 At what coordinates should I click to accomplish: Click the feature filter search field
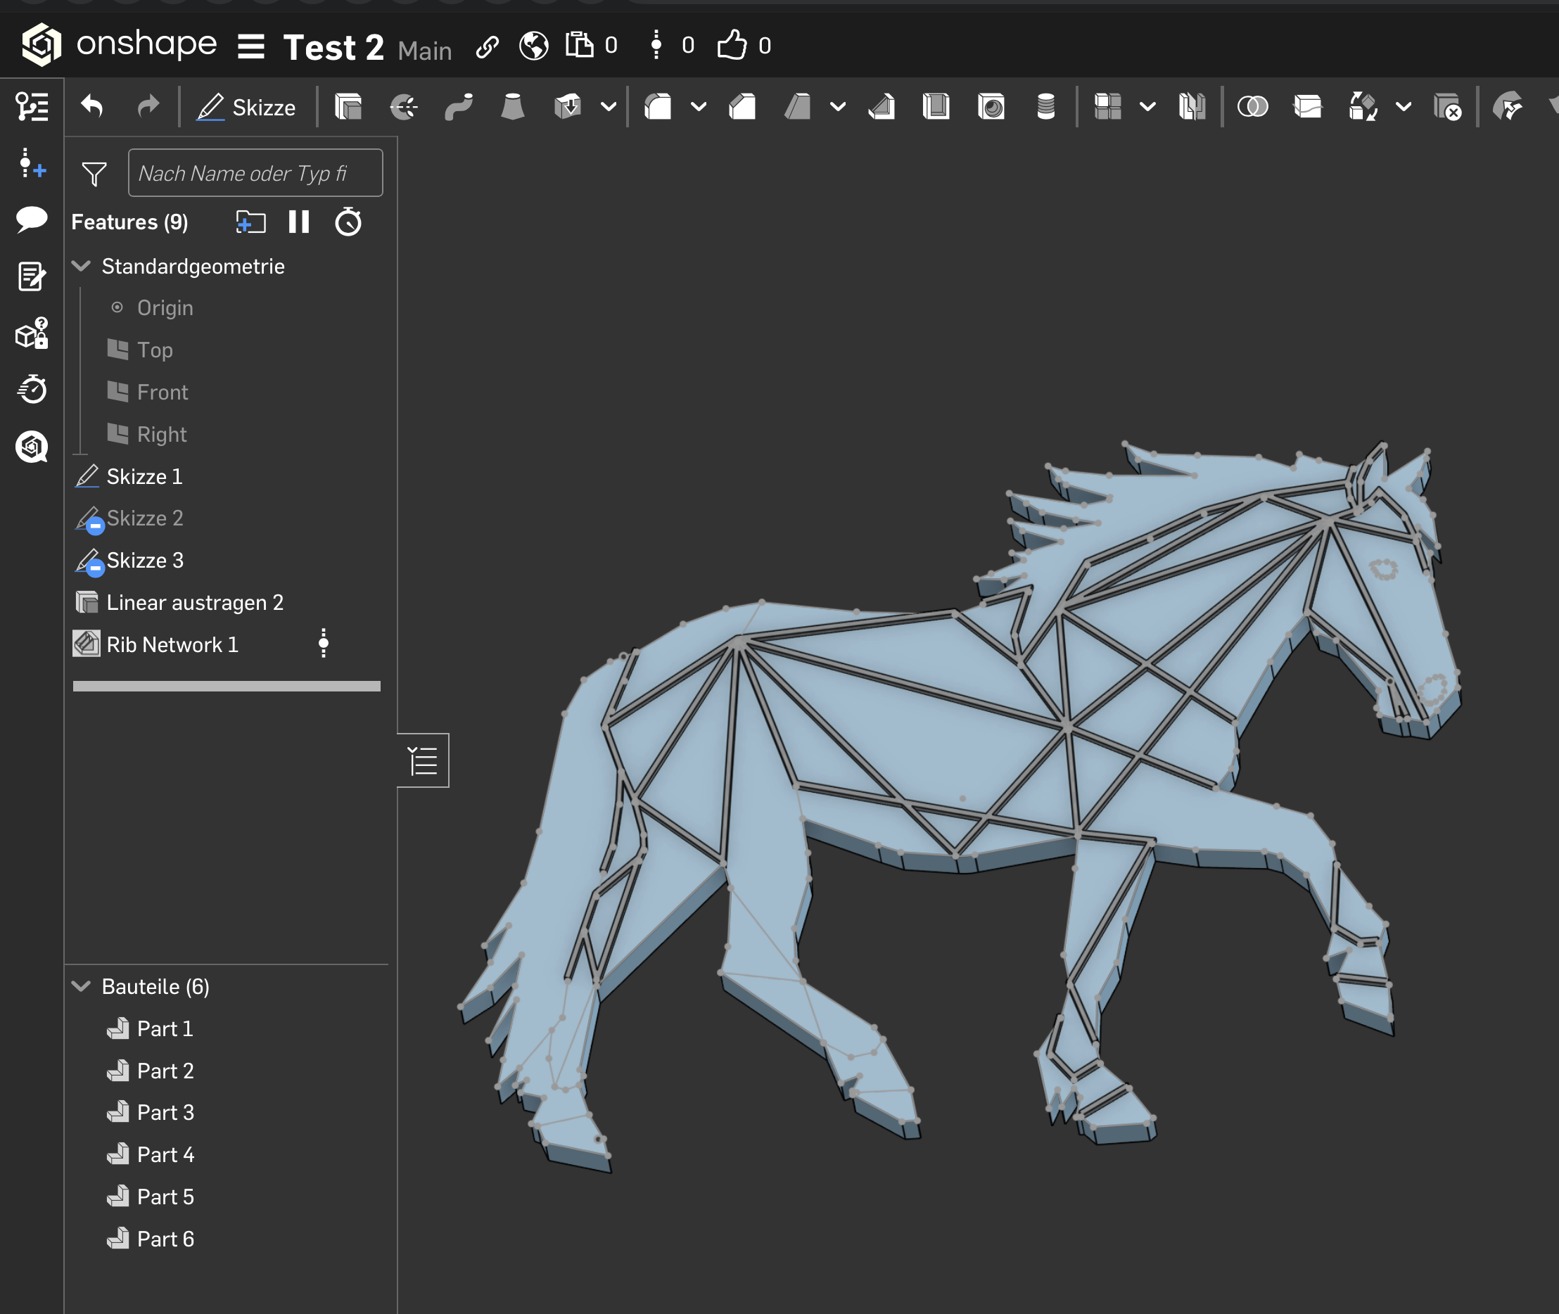pyautogui.click(x=255, y=173)
